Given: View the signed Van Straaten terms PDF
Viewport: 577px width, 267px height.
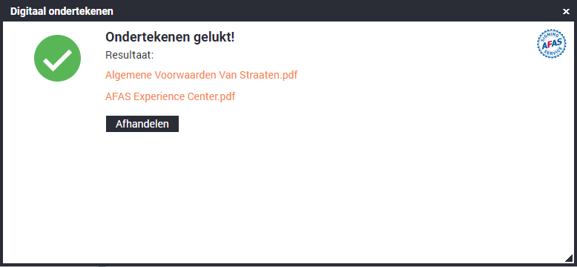Looking at the screenshot, I should pyautogui.click(x=201, y=75).
